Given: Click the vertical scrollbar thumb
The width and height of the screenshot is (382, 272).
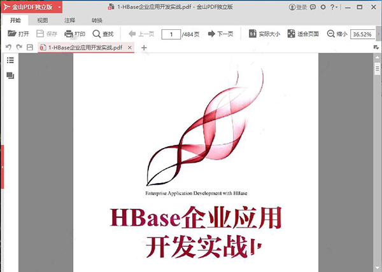Looking at the screenshot, I should [x=378, y=69].
